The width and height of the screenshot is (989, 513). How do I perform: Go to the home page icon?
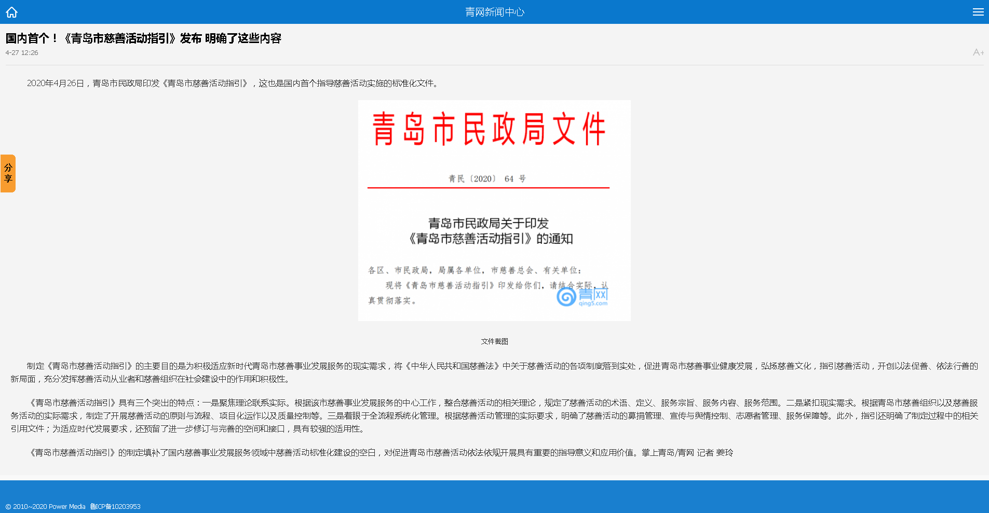11,12
